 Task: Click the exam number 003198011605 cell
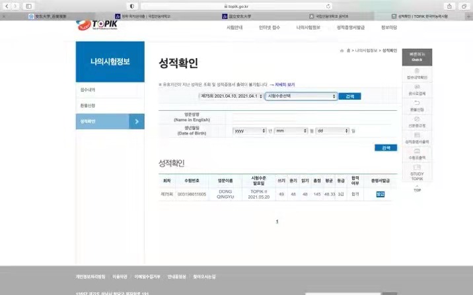192,194
